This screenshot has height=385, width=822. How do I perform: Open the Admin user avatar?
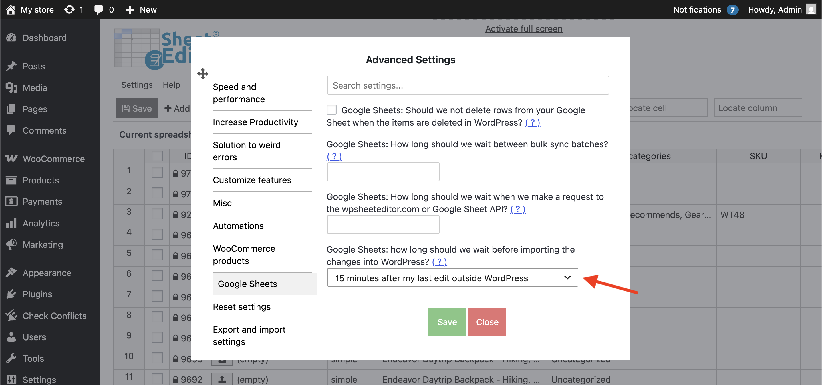click(811, 10)
